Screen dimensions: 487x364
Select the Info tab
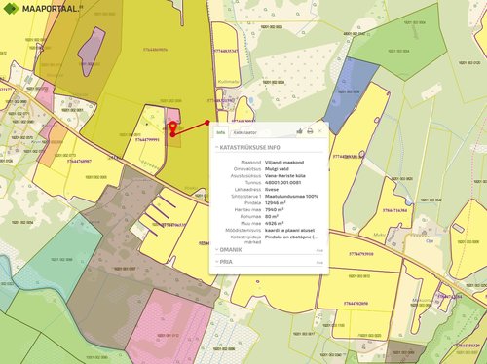[221, 132]
